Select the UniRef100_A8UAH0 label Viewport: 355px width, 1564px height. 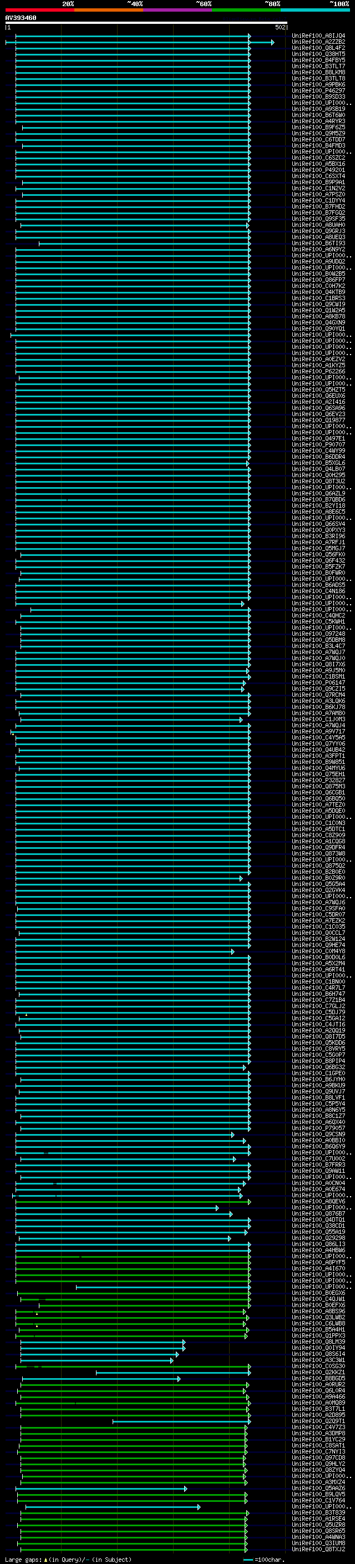[318, 225]
